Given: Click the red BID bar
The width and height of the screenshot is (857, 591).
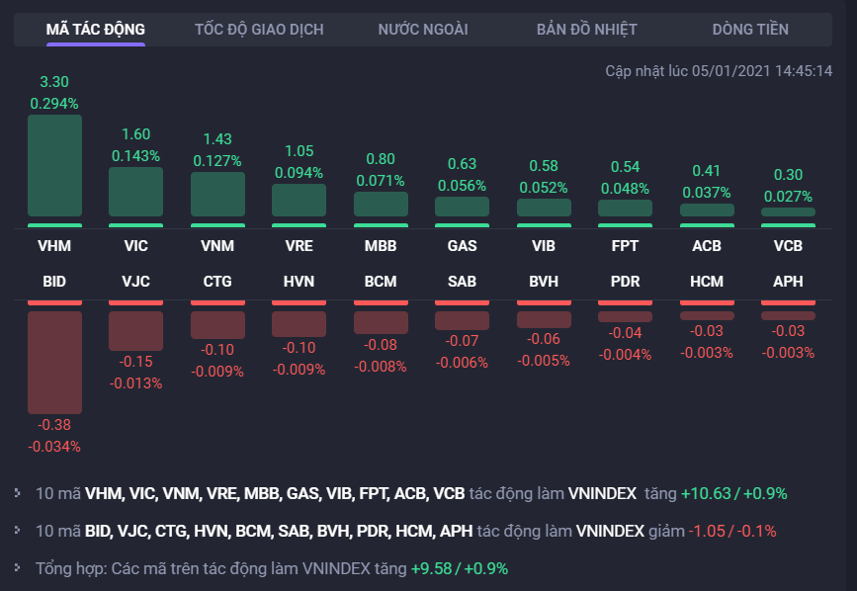Looking at the screenshot, I should click(x=54, y=362).
